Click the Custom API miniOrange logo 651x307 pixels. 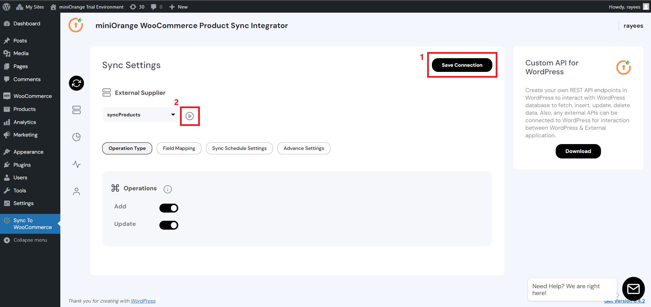click(x=624, y=67)
